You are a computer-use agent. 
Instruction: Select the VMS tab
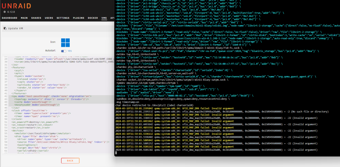tap(104, 18)
